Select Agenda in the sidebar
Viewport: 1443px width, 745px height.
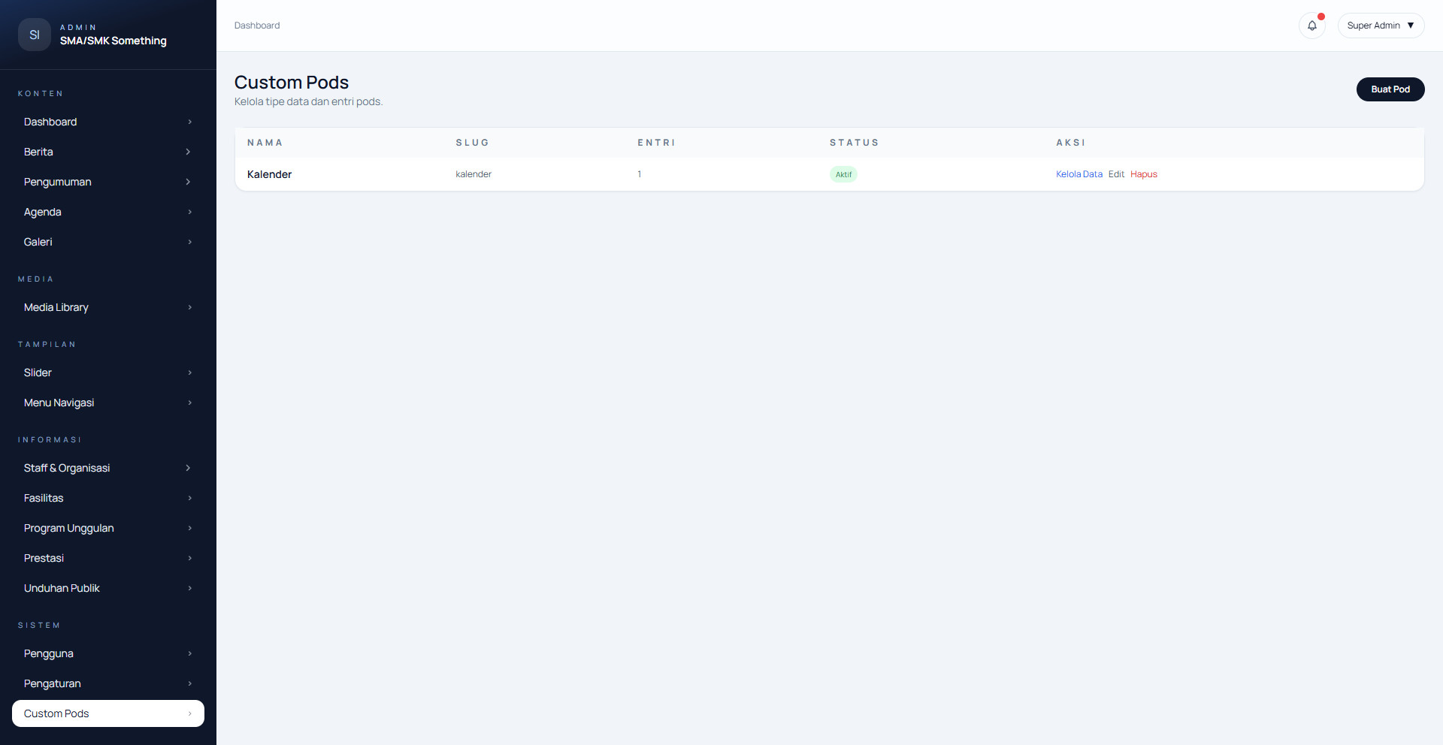pyautogui.click(x=108, y=212)
